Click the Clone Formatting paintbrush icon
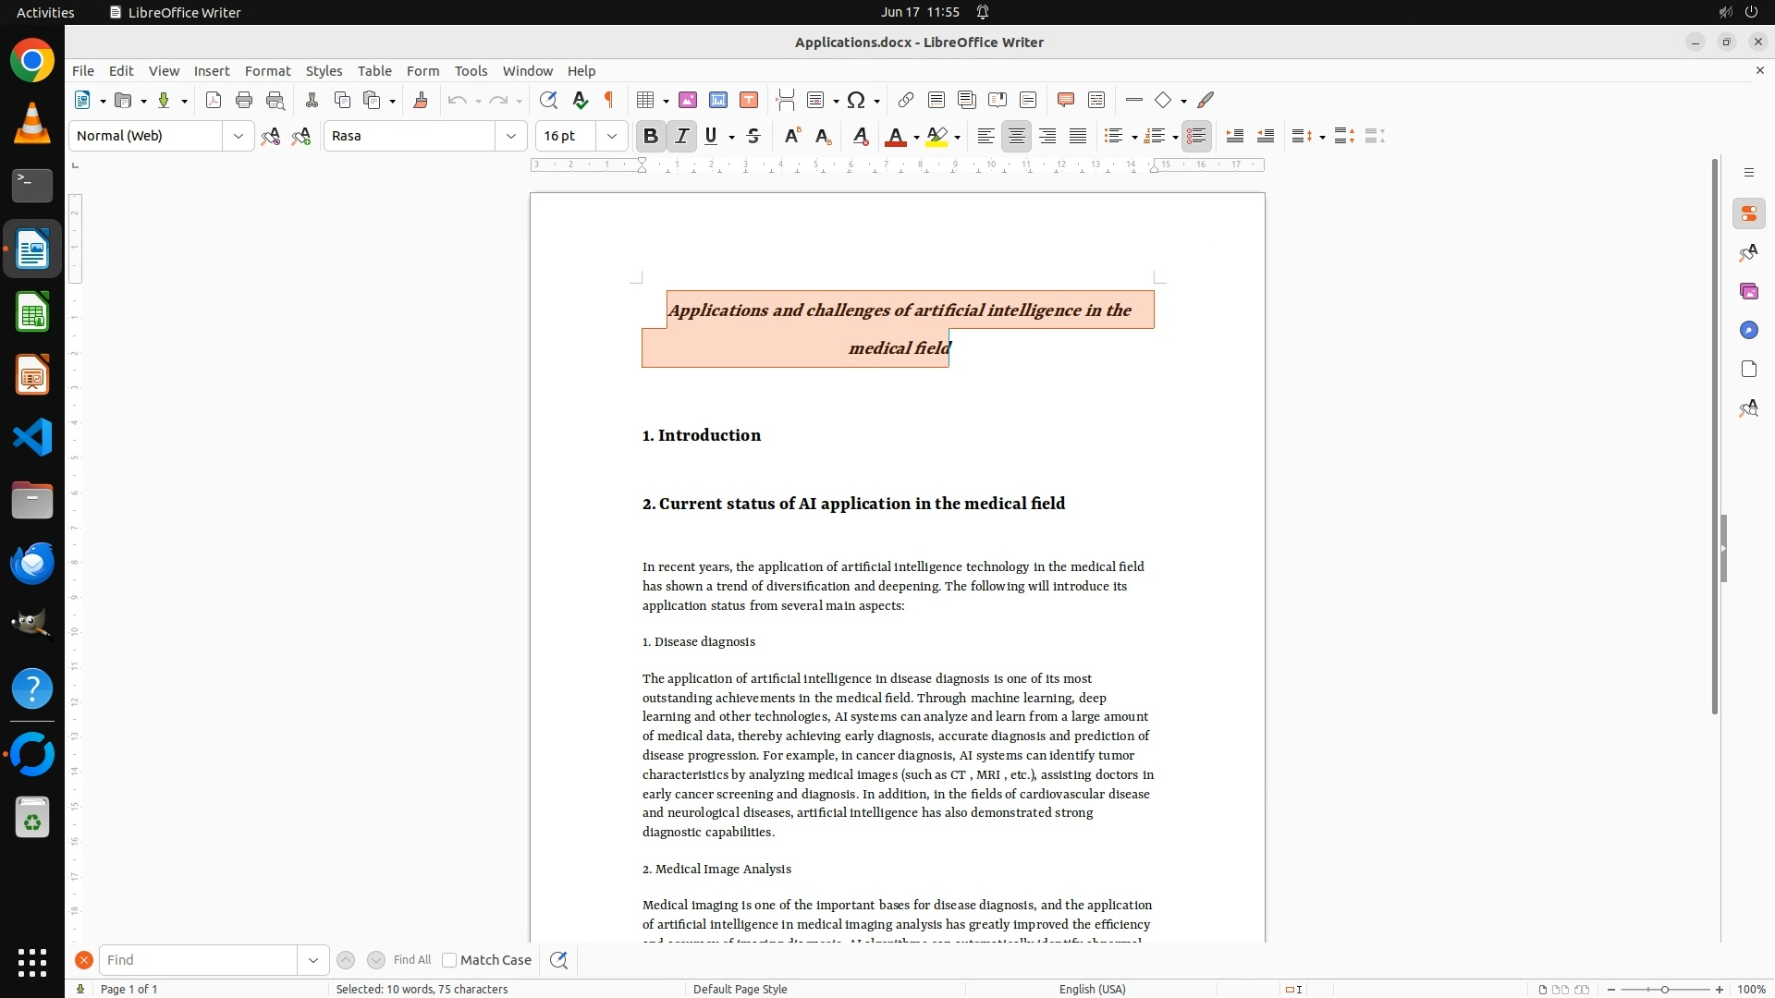 coord(421,100)
